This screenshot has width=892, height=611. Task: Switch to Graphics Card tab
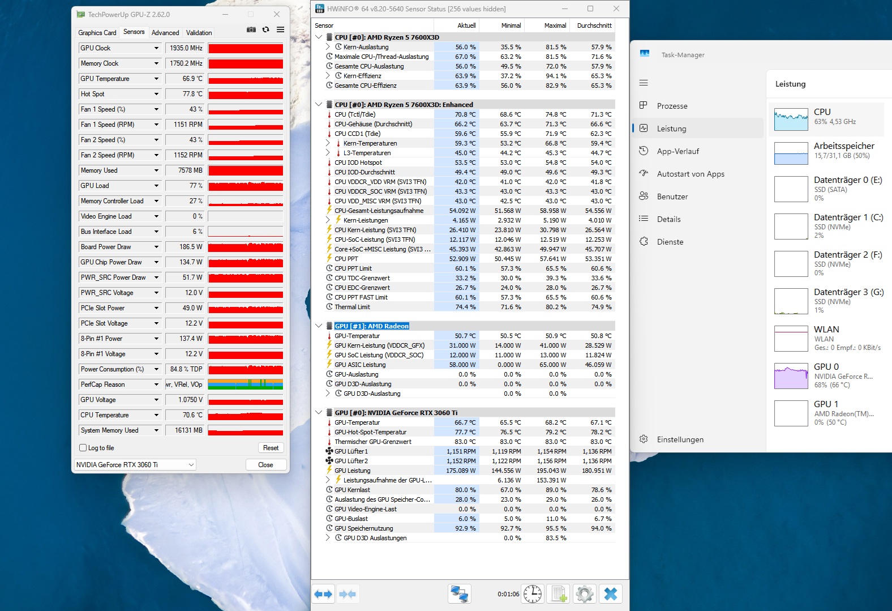tap(97, 33)
